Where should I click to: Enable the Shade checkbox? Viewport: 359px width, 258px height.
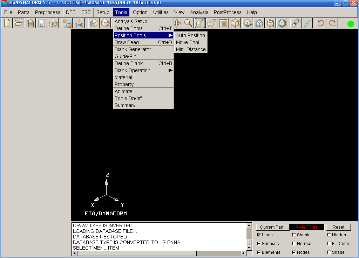pyautogui.click(x=329, y=252)
